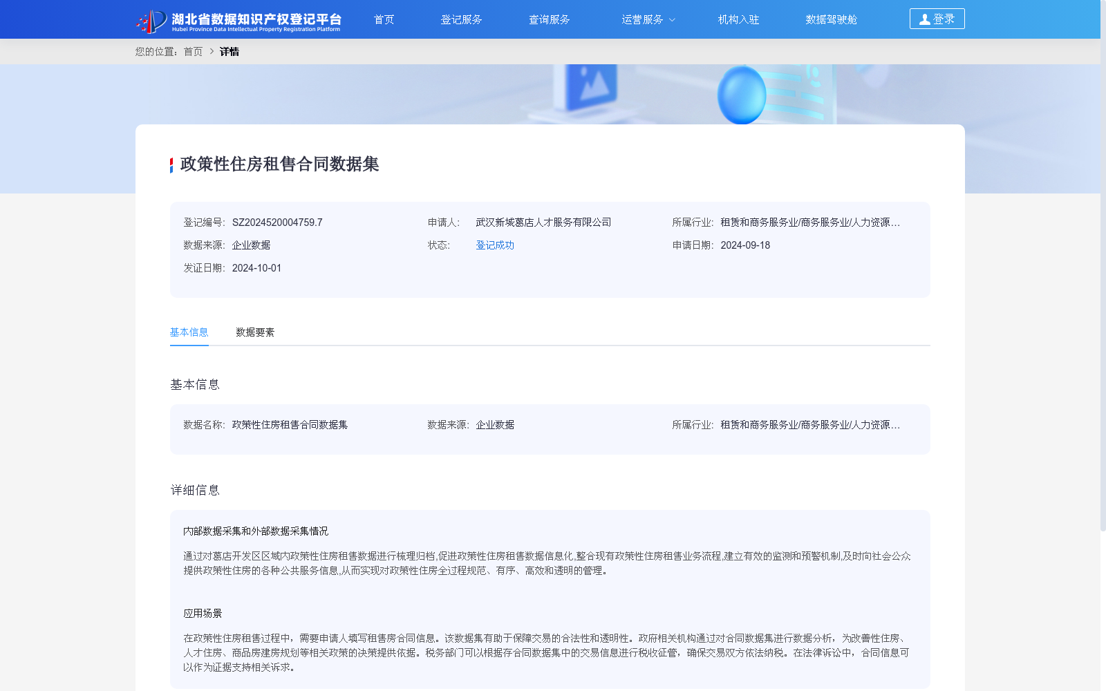This screenshot has width=1106, height=691.
Task: Click title 政策性住房租售合同数据集
Action: (280, 164)
